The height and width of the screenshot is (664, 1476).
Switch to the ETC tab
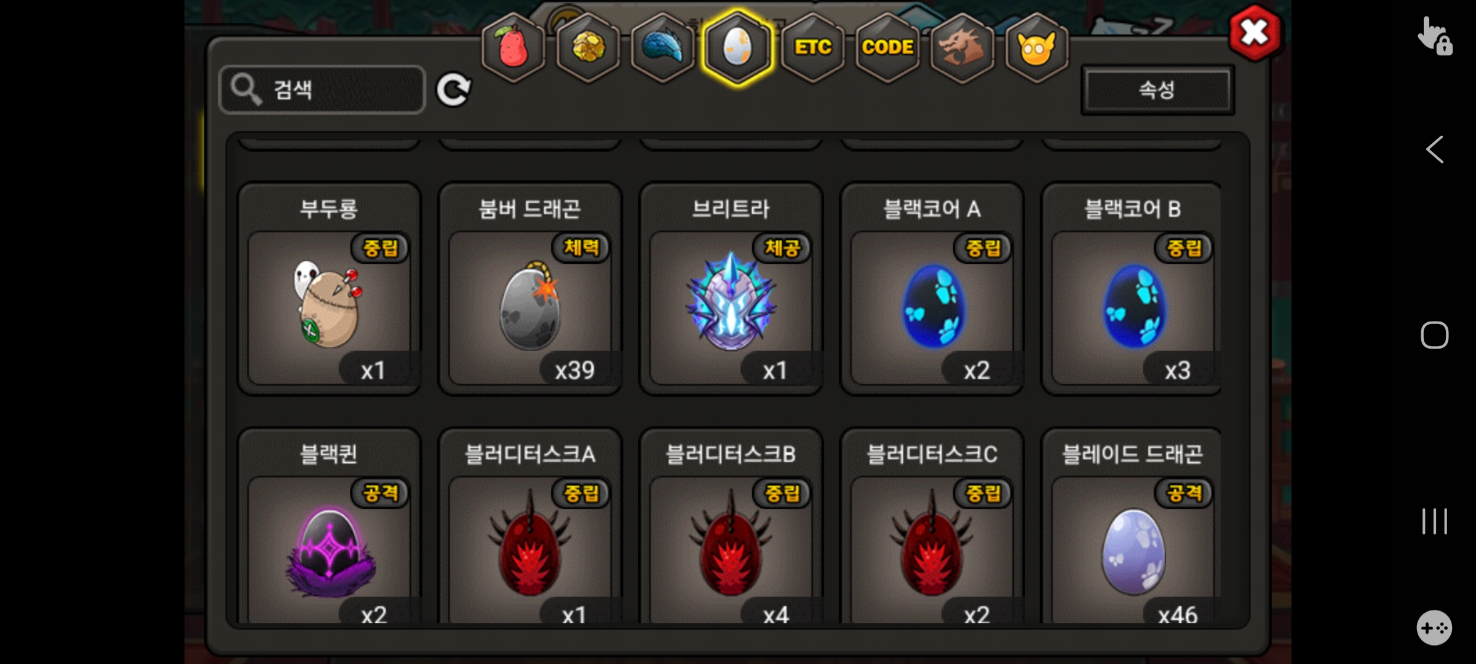click(812, 47)
